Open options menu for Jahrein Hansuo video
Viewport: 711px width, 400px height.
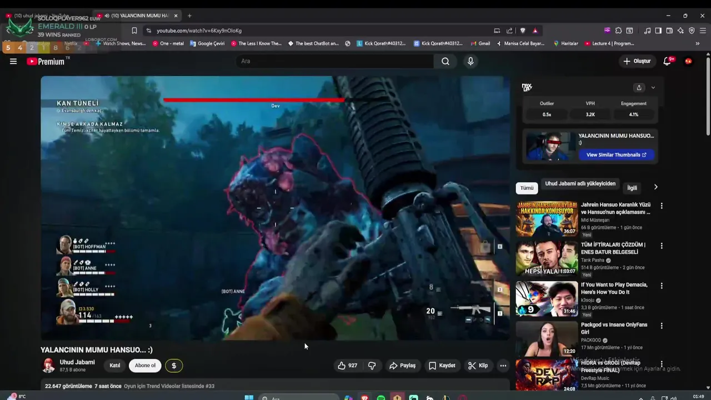[x=661, y=206]
